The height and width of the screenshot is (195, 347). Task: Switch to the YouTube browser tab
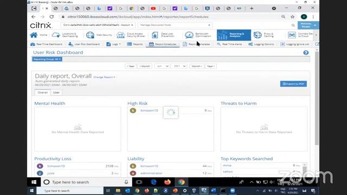pos(153,9)
